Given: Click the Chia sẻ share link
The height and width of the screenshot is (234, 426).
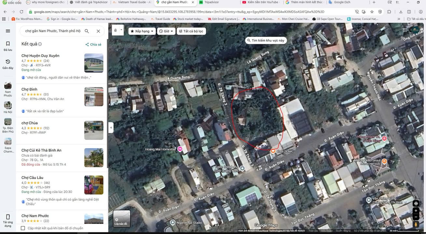Looking at the screenshot, I should coord(93,45).
